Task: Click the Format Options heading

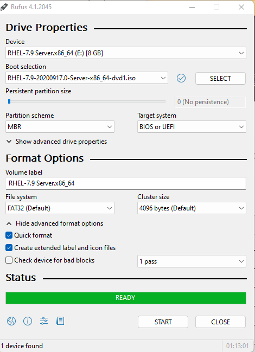Action: (44, 158)
